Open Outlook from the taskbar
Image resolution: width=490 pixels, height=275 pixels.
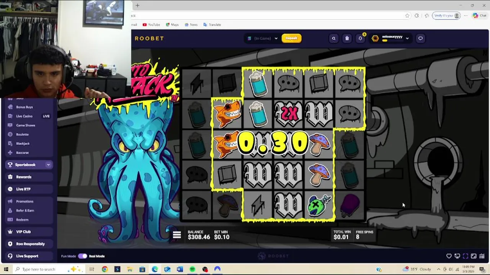click(x=167, y=269)
